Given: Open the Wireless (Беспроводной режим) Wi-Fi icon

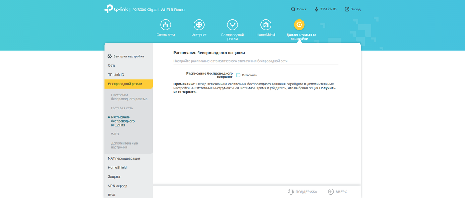Looking at the screenshot, I should tap(232, 25).
